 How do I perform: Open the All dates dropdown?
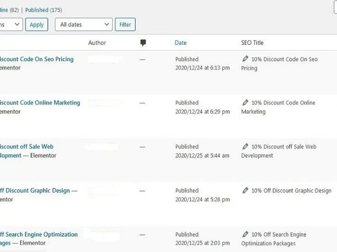(84, 25)
